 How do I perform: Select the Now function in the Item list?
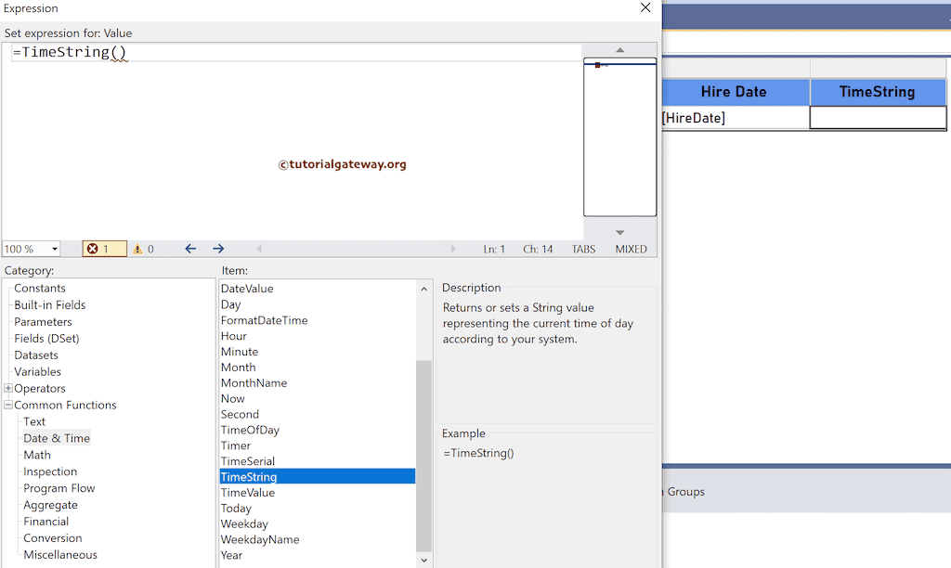point(232,398)
